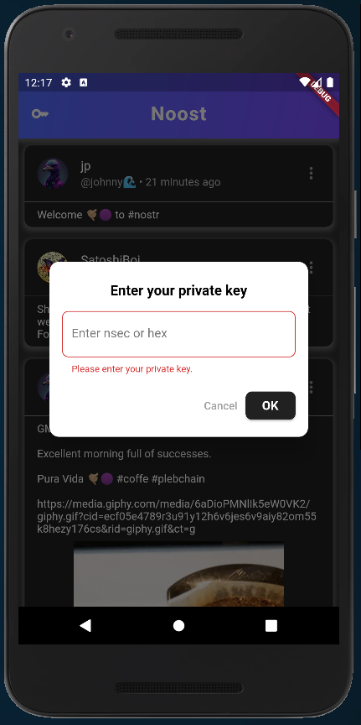The height and width of the screenshot is (725, 361).
Task: Tap the Android back navigation button
Action: (x=85, y=626)
